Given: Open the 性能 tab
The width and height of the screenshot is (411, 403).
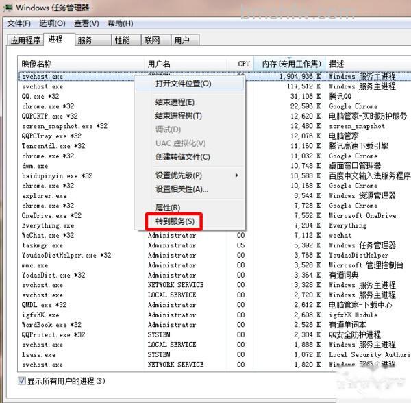Looking at the screenshot, I should [x=126, y=40].
